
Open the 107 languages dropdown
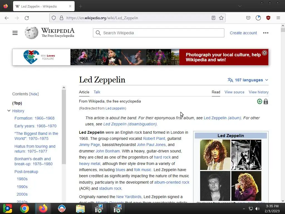click(x=248, y=80)
